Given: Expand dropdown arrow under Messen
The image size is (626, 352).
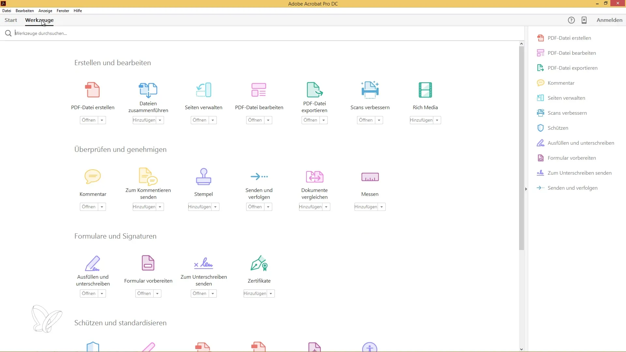Looking at the screenshot, I should coord(382,207).
